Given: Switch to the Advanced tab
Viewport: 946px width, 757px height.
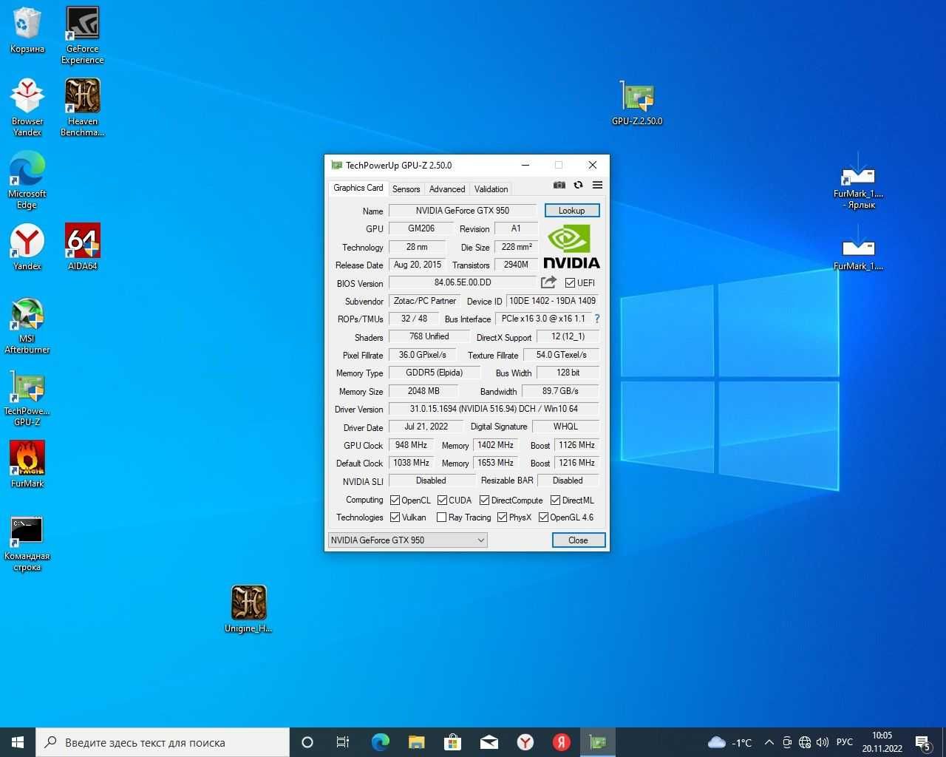Looking at the screenshot, I should coord(447,189).
